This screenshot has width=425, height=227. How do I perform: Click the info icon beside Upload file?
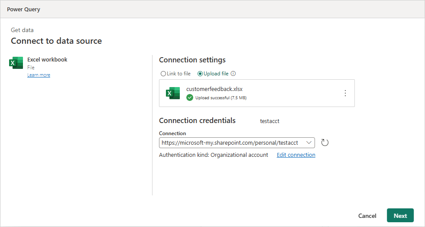tap(233, 73)
